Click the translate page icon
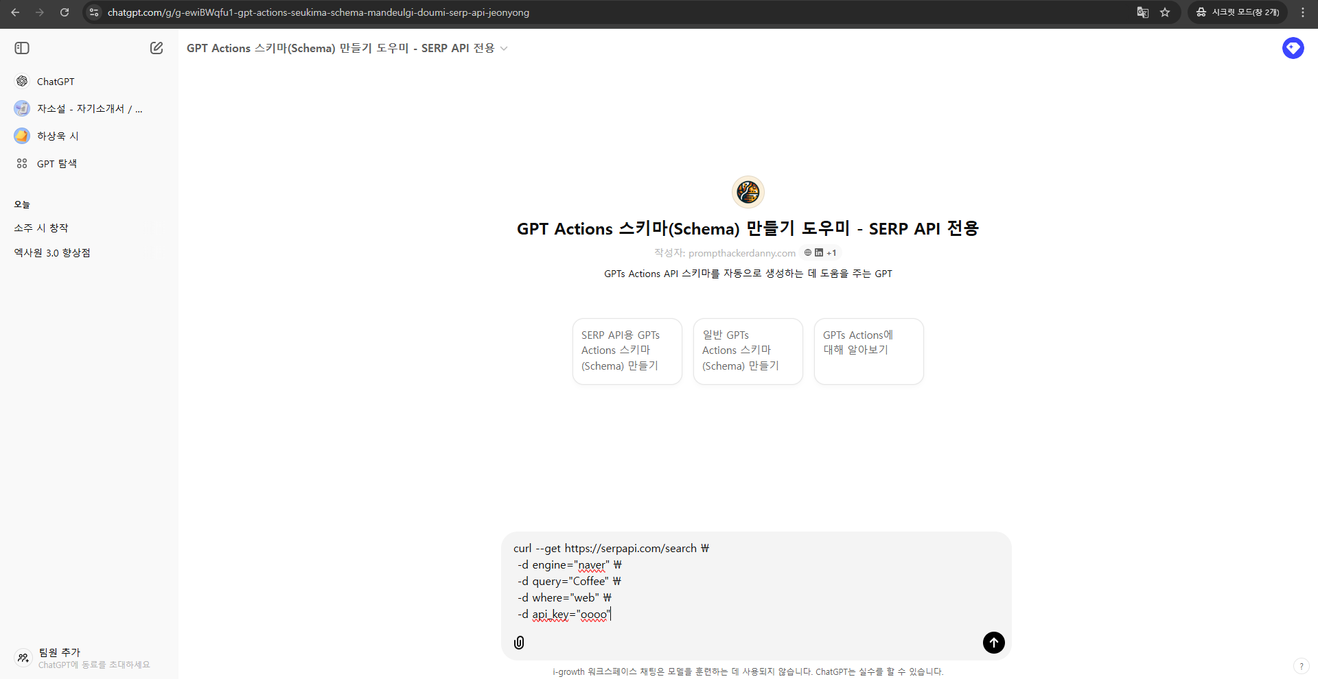The height and width of the screenshot is (679, 1318). click(x=1143, y=12)
